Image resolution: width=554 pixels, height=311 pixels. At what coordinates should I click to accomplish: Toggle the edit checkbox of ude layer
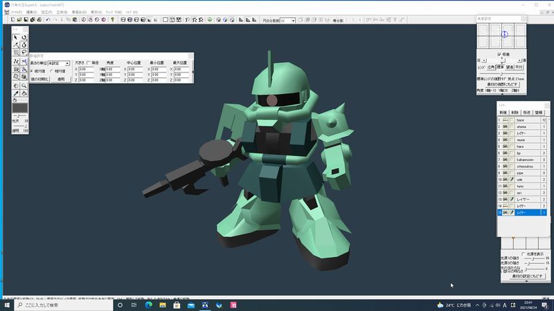point(512,180)
